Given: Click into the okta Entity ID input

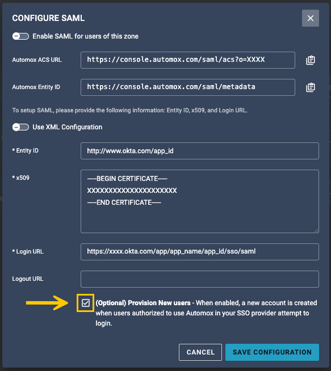Looking at the screenshot, I should pyautogui.click(x=200, y=151).
